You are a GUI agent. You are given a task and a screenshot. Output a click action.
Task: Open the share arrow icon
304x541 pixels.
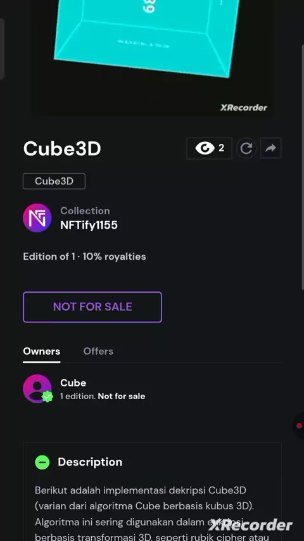[x=271, y=148]
